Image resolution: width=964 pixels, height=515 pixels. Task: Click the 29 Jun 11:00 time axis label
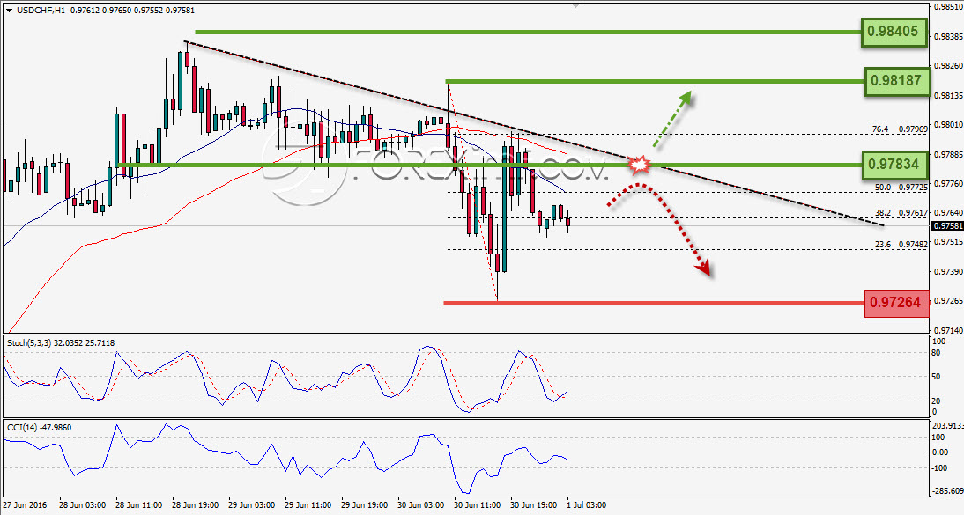(x=308, y=505)
